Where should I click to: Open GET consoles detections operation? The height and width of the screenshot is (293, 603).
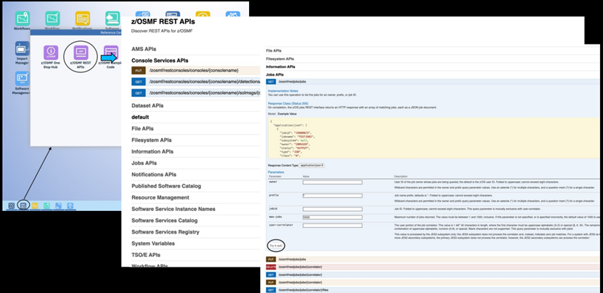196,81
